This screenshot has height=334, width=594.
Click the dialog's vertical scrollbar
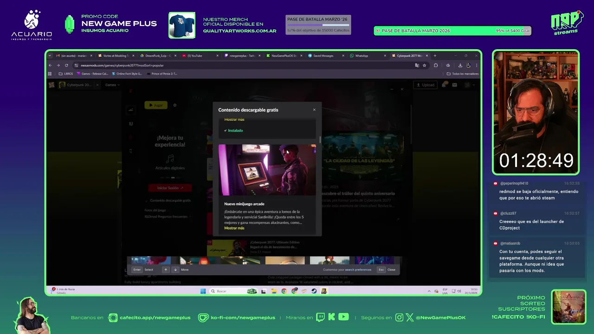click(320, 140)
